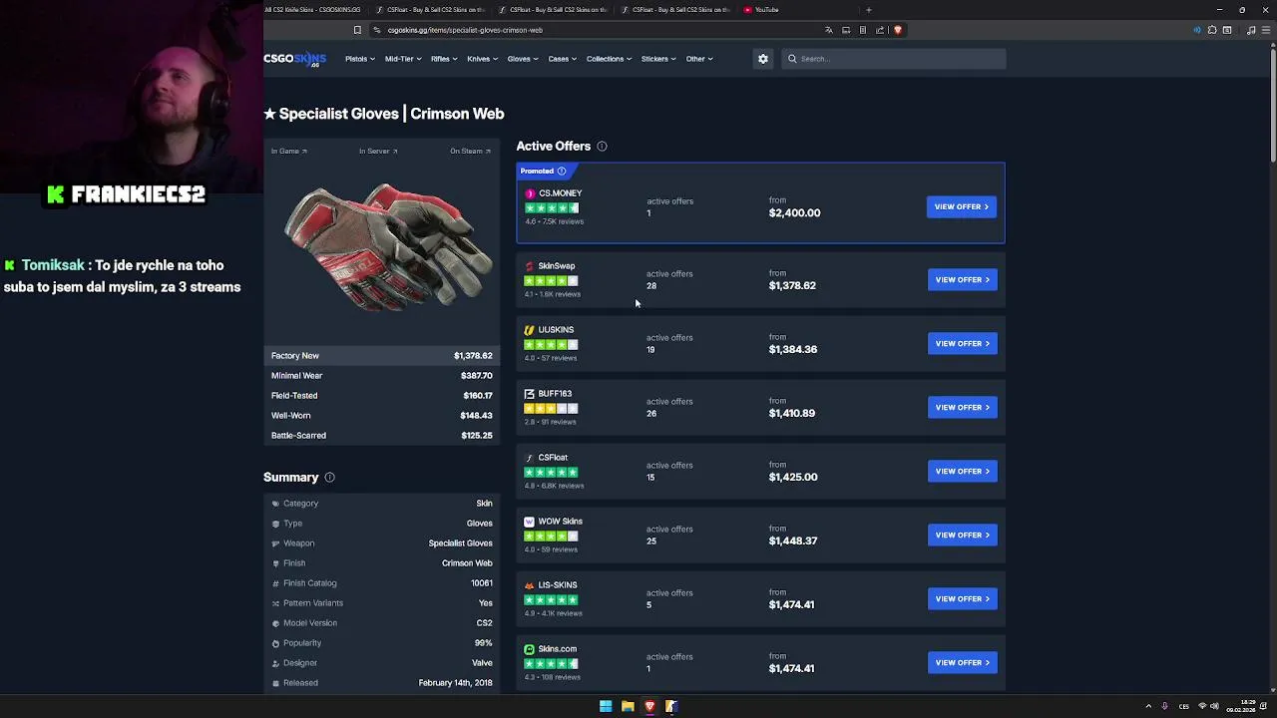
Task: Click the Promoted info icon
Action: click(562, 172)
